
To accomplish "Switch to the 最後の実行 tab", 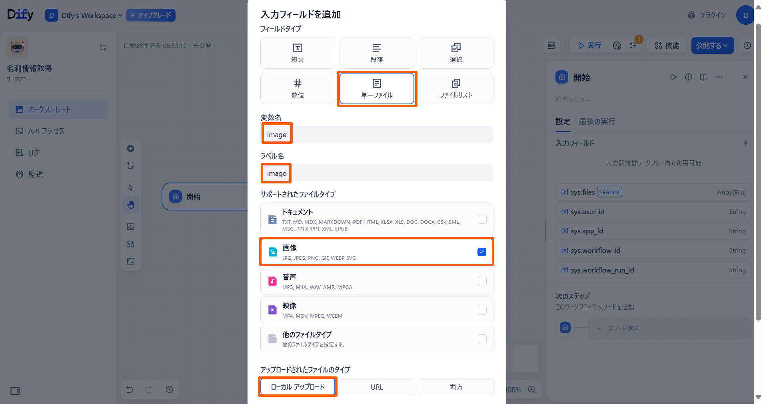I will [x=597, y=121].
